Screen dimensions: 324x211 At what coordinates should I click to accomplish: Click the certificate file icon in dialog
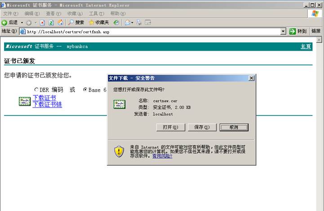(119, 104)
